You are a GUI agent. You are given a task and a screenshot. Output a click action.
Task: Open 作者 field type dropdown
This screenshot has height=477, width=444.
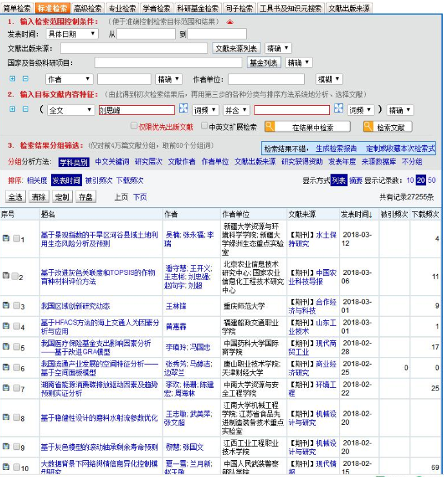click(69, 79)
